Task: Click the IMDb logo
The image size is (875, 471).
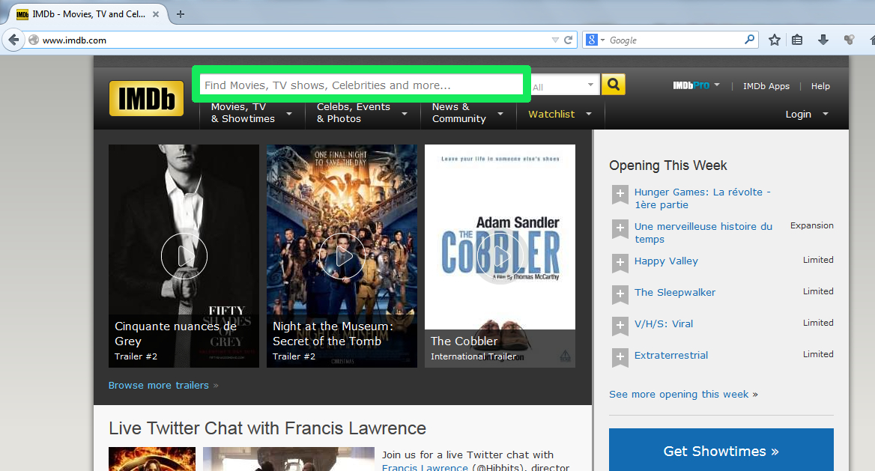Action: pos(146,98)
